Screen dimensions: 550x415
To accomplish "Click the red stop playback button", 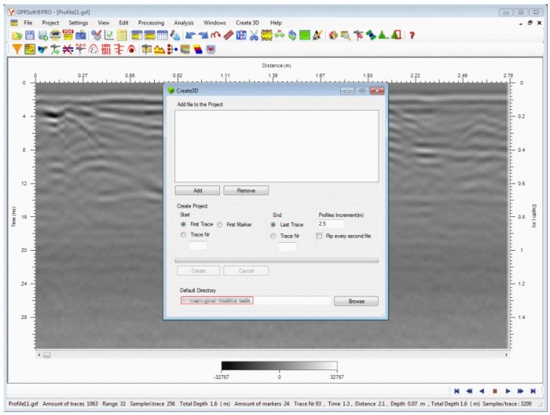I will pos(495,390).
